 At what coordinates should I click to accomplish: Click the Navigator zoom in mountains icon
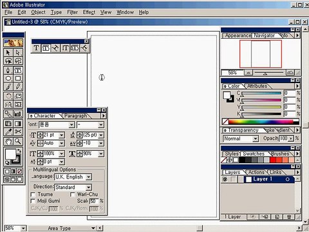click(290, 73)
